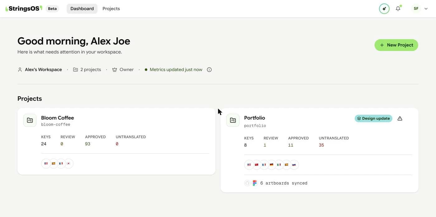Click the Portfolio warning triangle icon

400,118
